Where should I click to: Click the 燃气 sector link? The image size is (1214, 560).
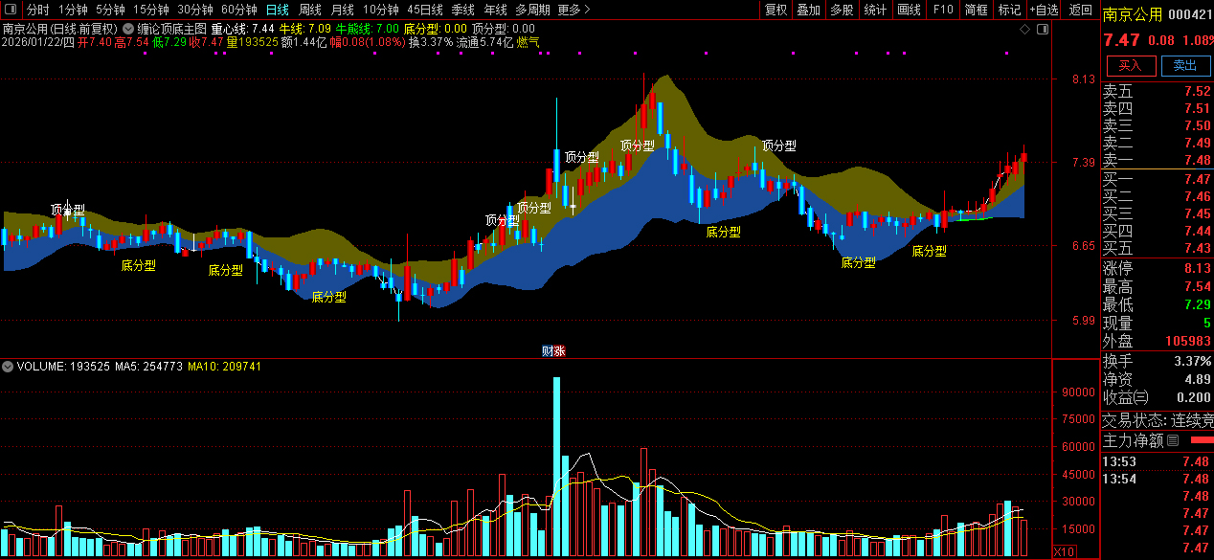528,42
